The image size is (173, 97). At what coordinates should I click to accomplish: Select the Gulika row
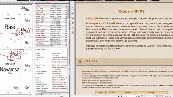[51, 28]
